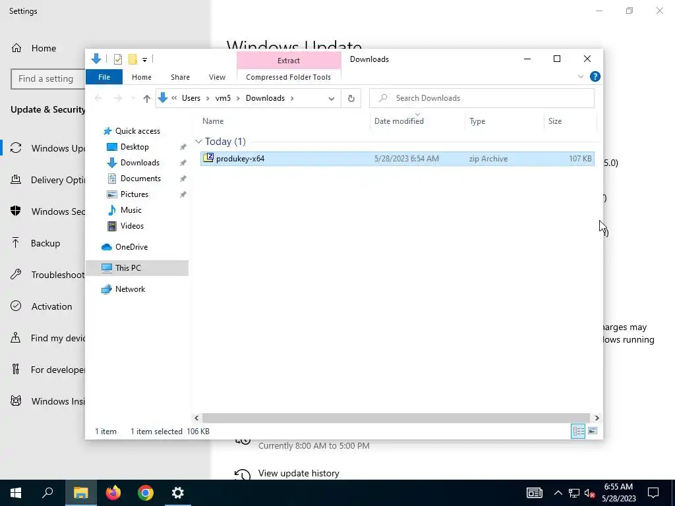675x506 pixels.
Task: Click View update history in Settings
Action: pos(299,473)
